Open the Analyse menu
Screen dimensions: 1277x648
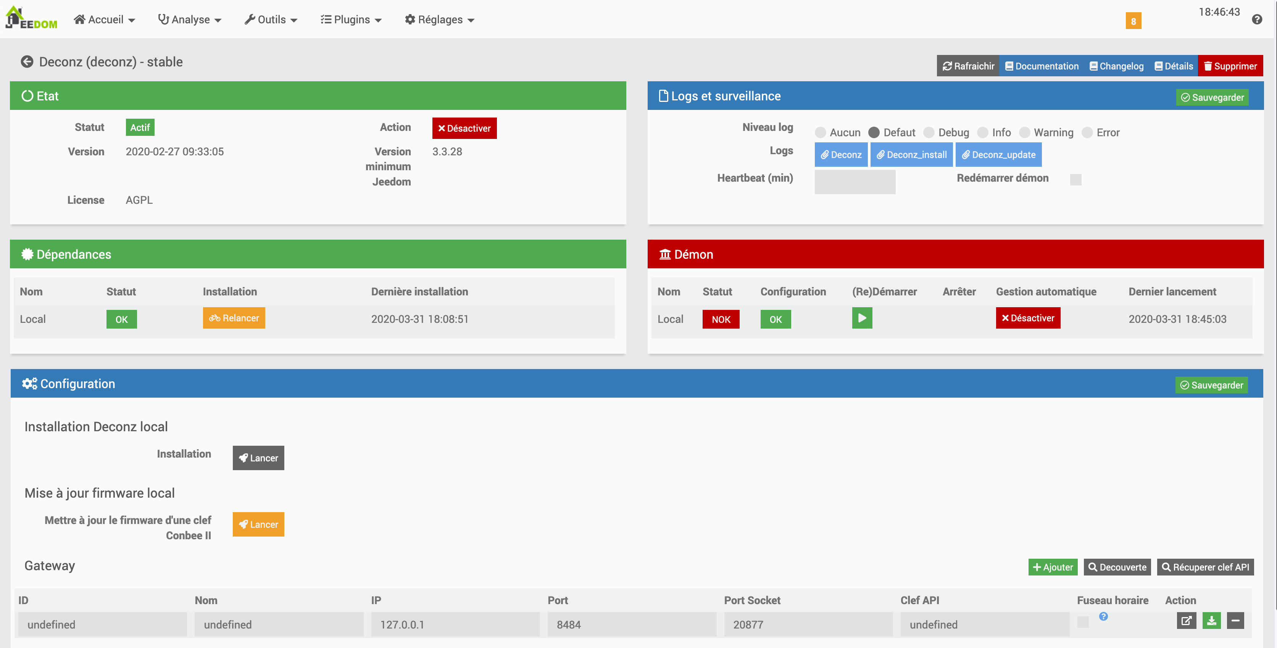tap(190, 20)
